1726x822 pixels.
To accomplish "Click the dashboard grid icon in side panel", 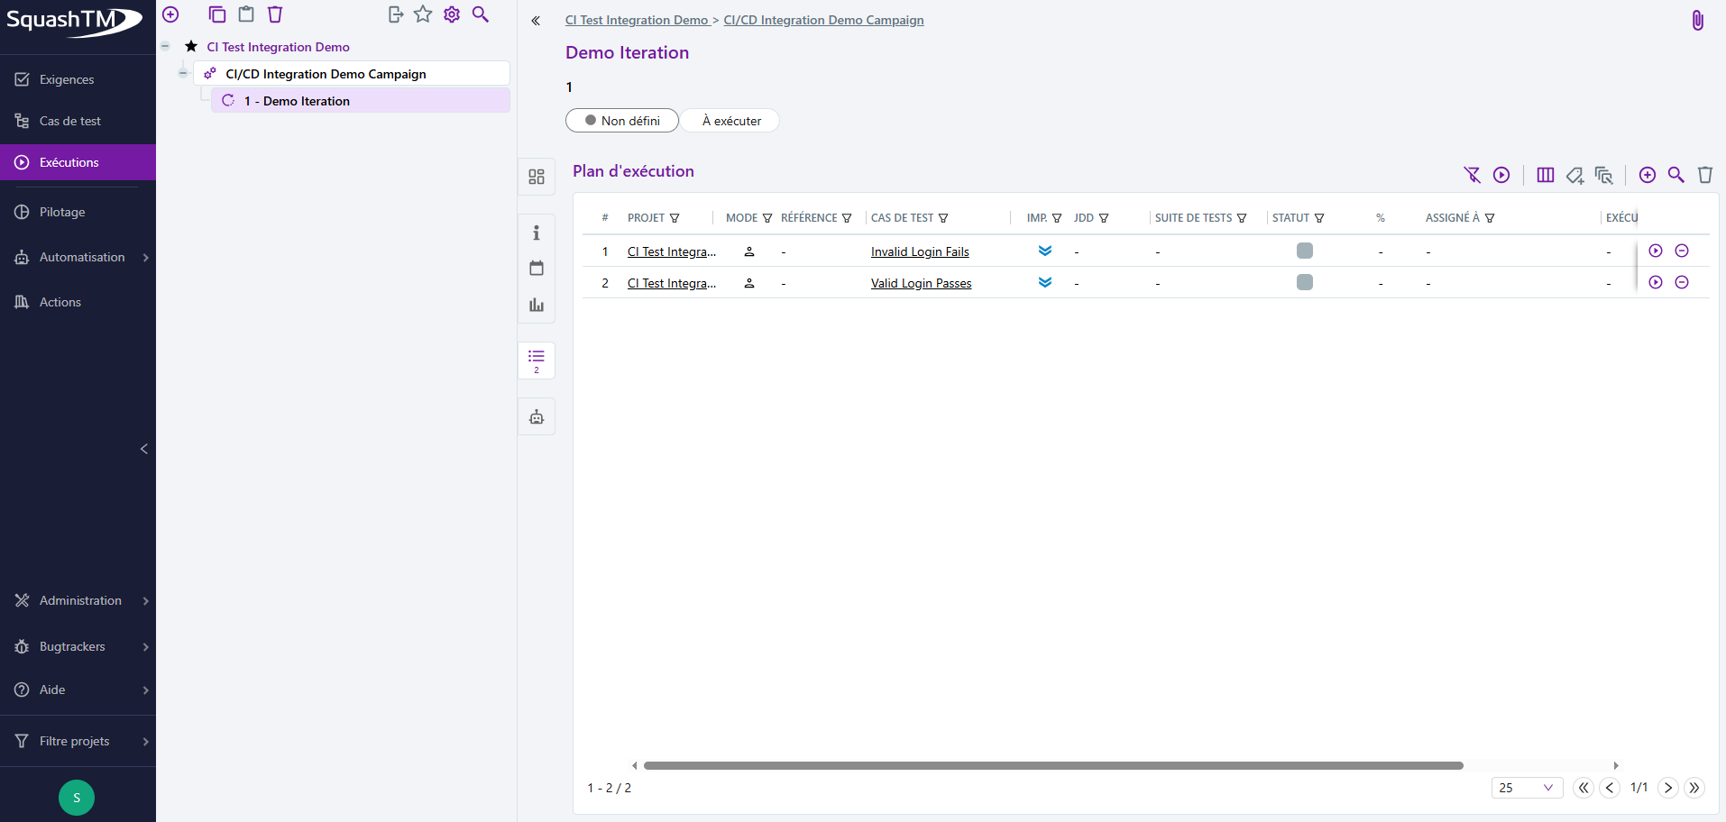I will coord(537,177).
